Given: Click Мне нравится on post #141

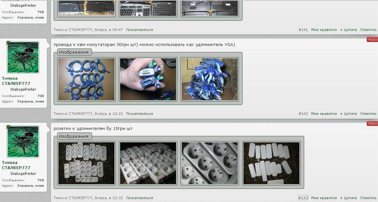Looking at the screenshot, I should [x=324, y=30].
